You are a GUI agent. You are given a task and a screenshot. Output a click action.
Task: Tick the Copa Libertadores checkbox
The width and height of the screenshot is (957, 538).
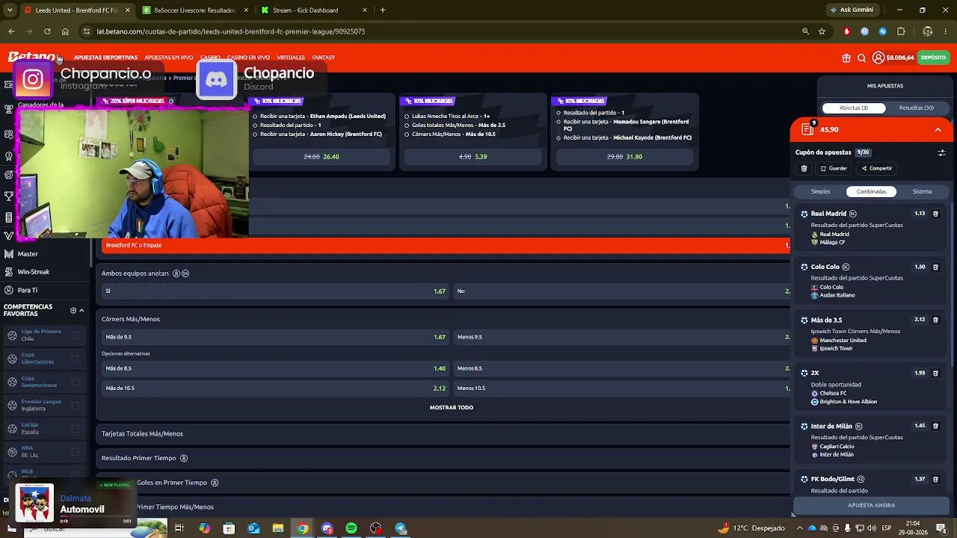75,359
